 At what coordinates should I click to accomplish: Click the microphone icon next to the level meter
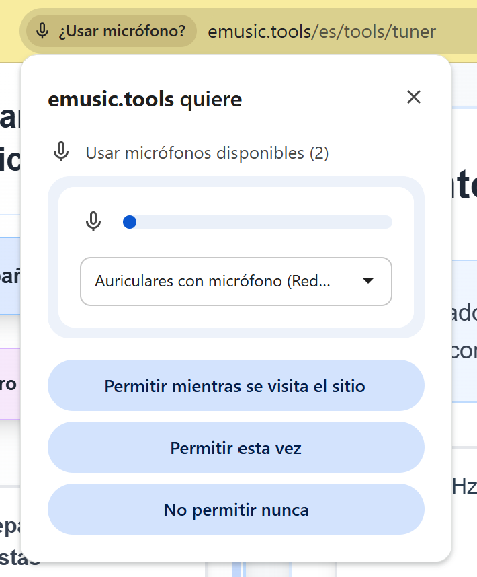pyautogui.click(x=93, y=221)
